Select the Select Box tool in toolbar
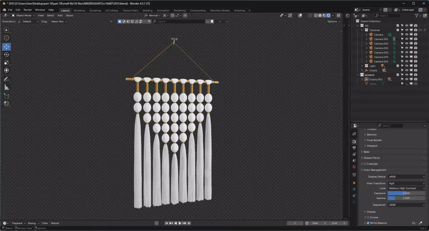The width and height of the screenshot is (429, 231). pyautogui.click(x=6, y=30)
